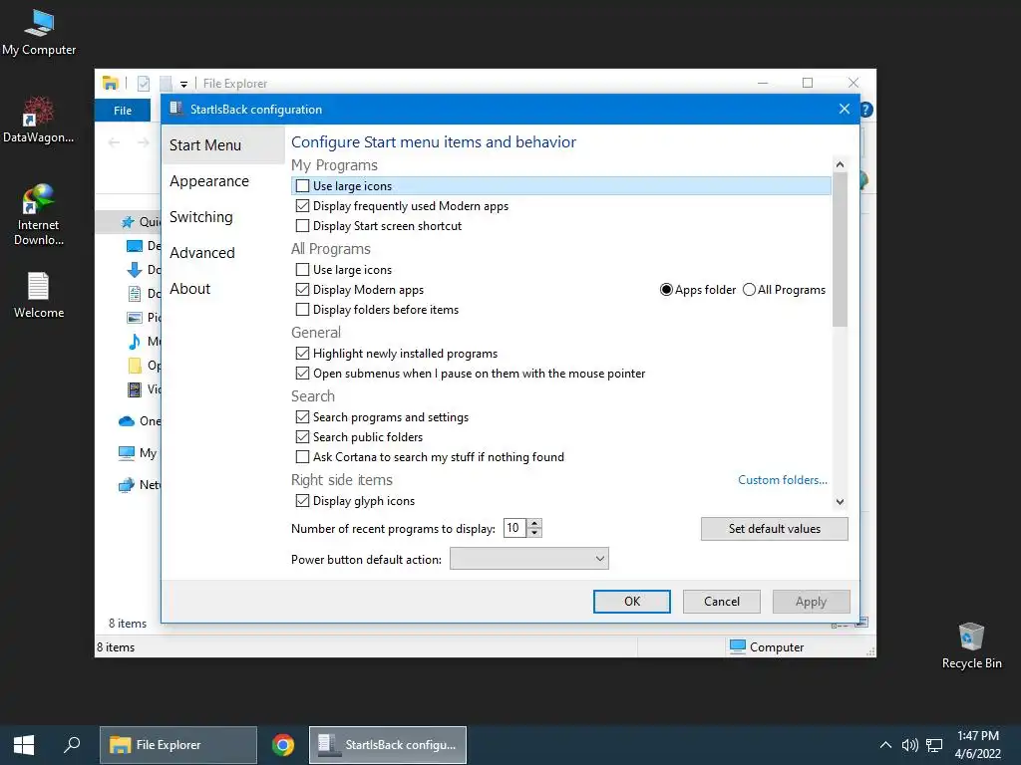Select the Videos film icon in sidebar

(x=135, y=389)
